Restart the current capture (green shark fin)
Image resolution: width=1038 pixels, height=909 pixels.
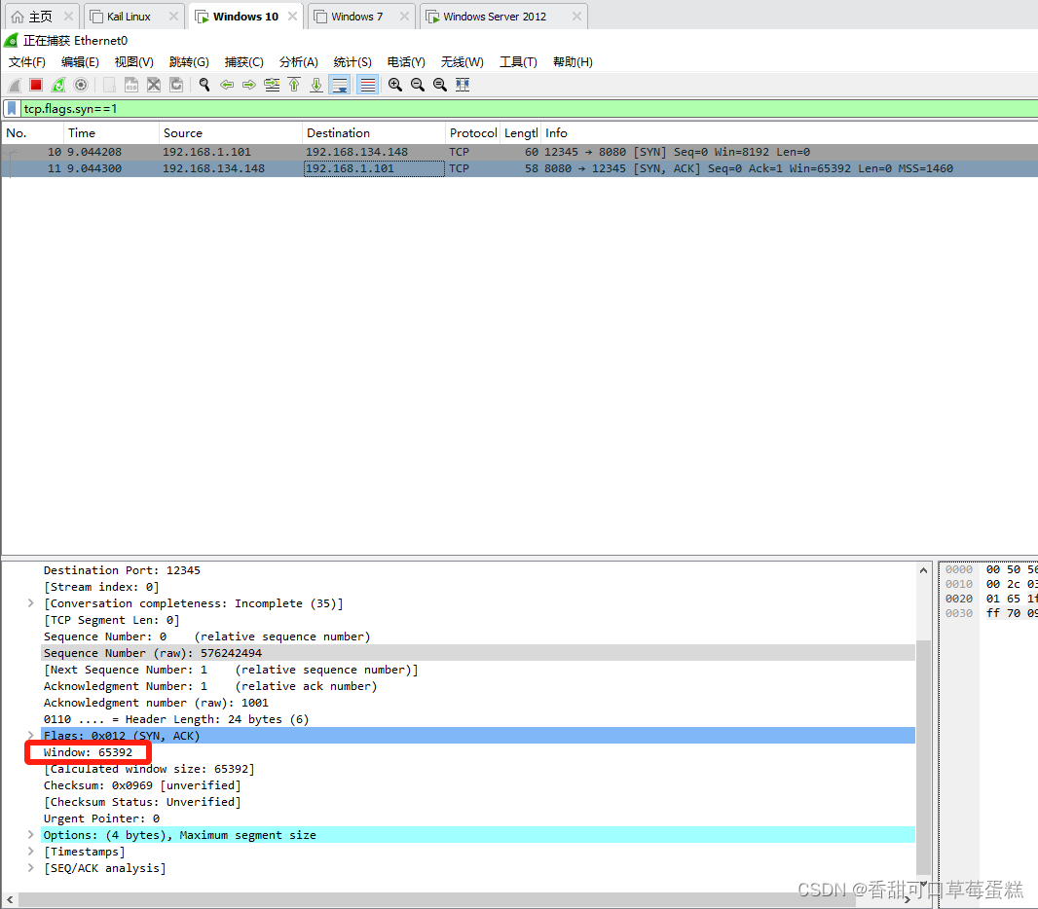point(58,85)
